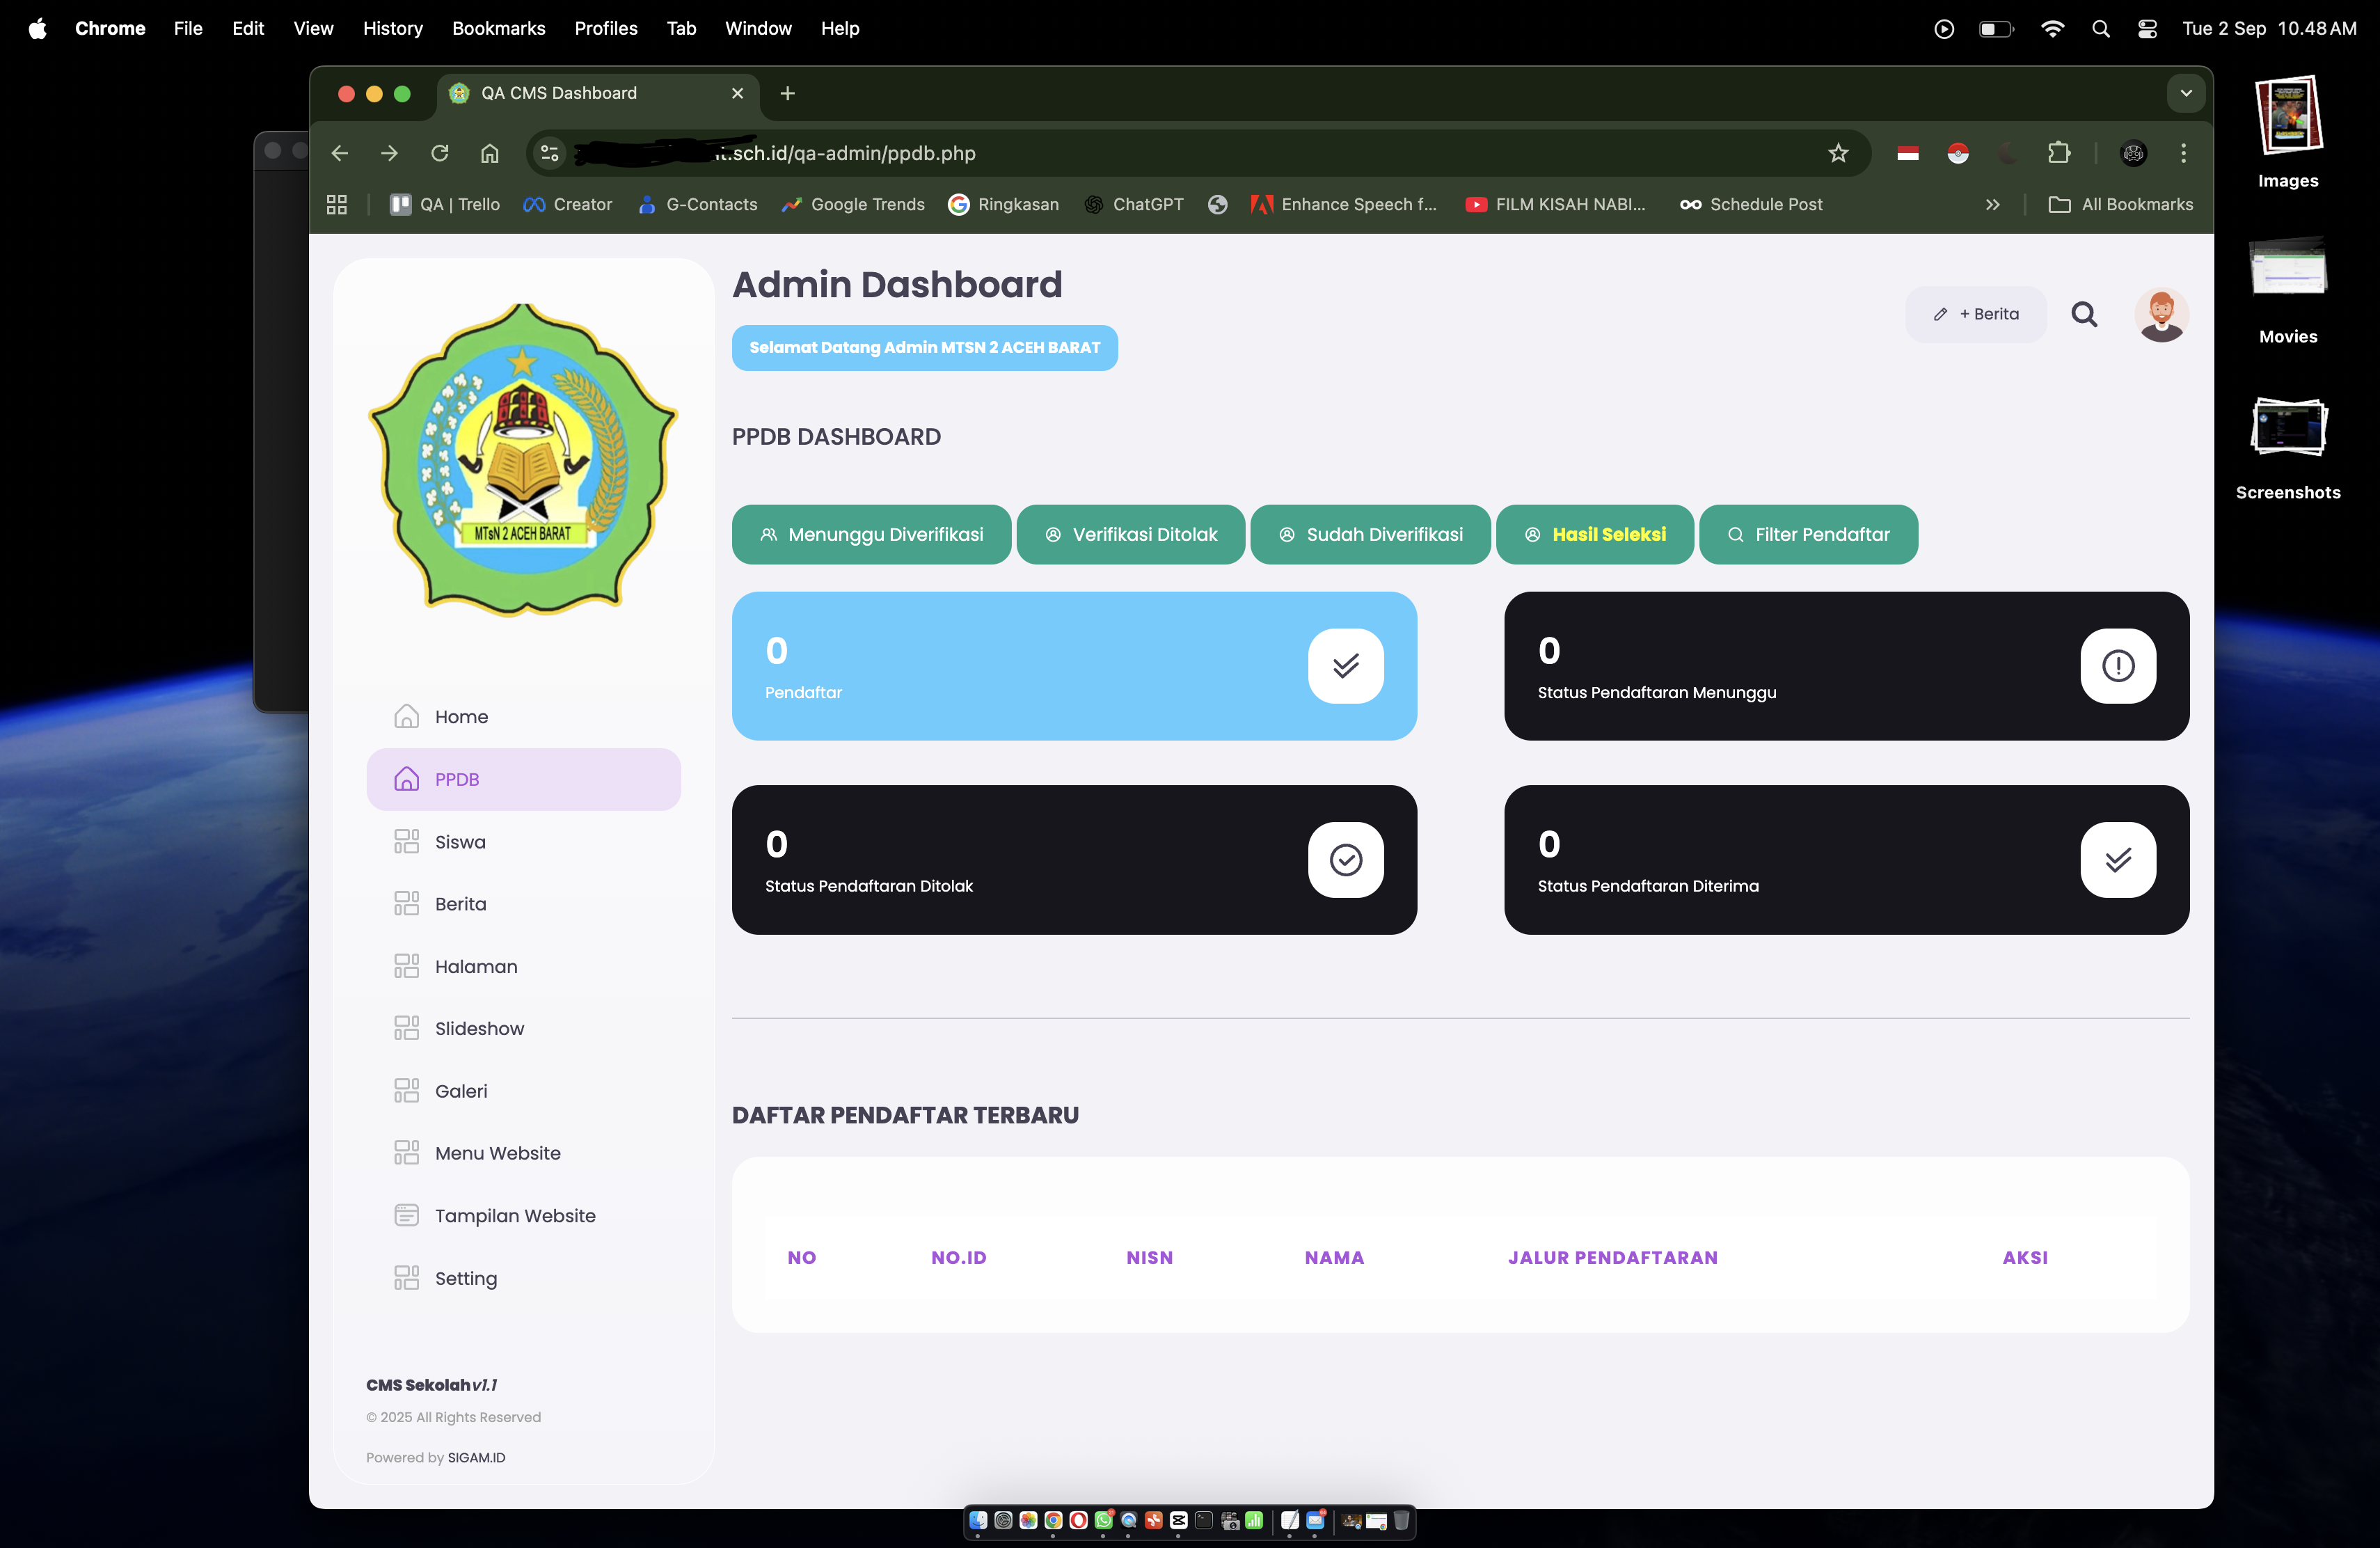Open the History menu in menu bar

coord(392,29)
